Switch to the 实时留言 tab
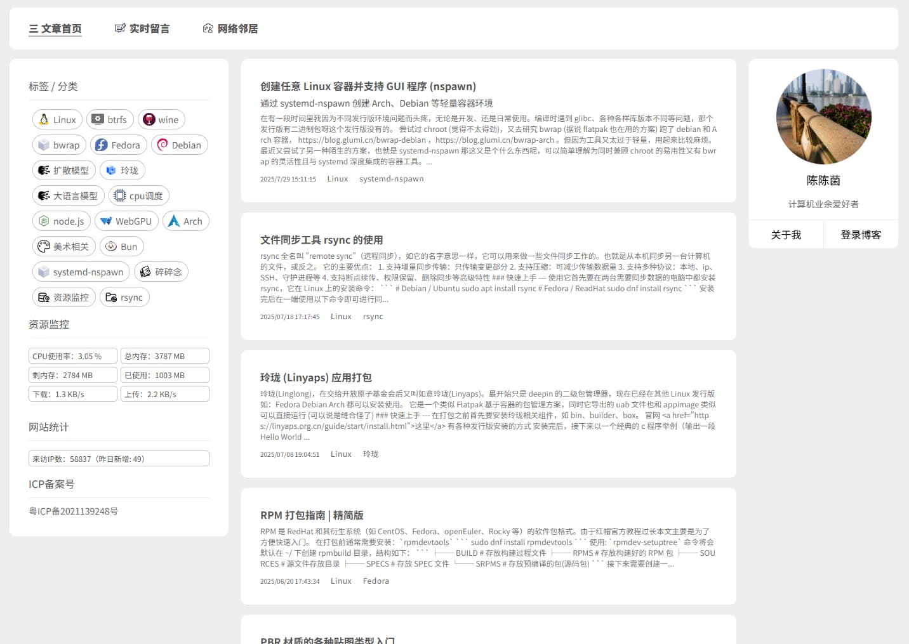The height and width of the screenshot is (644, 909). [142, 29]
